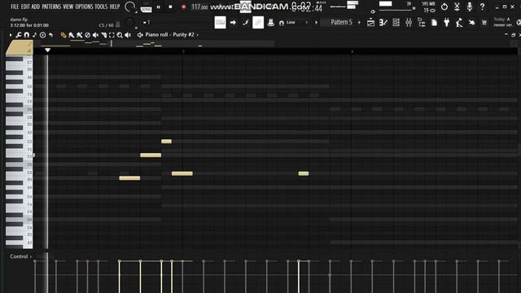Click the circular target channel icon

point(42,35)
